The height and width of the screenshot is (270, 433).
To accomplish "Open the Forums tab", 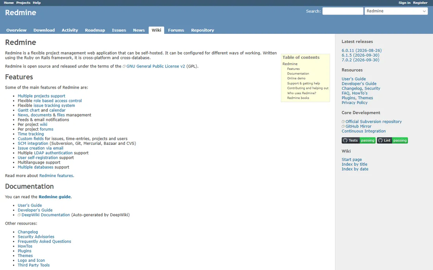I will (176, 30).
